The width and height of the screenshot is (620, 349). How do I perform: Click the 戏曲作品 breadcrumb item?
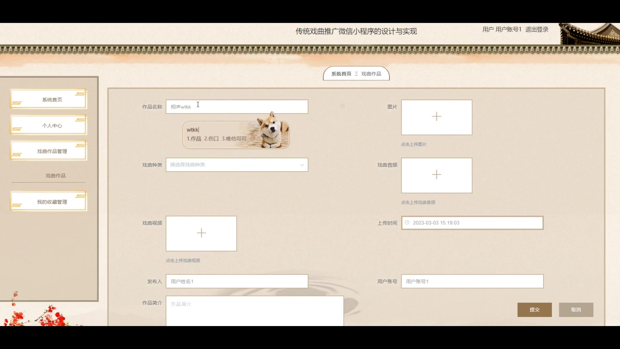coord(371,74)
